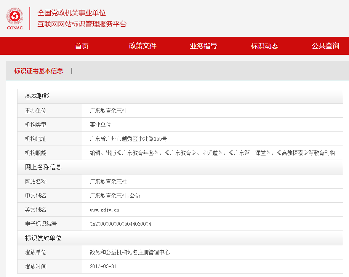
Task: Select the 标识证书基本信息 tab
Action: [x=38, y=71]
